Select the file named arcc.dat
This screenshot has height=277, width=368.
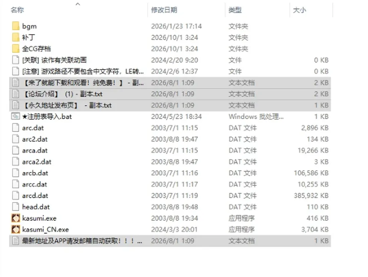pos(34,184)
